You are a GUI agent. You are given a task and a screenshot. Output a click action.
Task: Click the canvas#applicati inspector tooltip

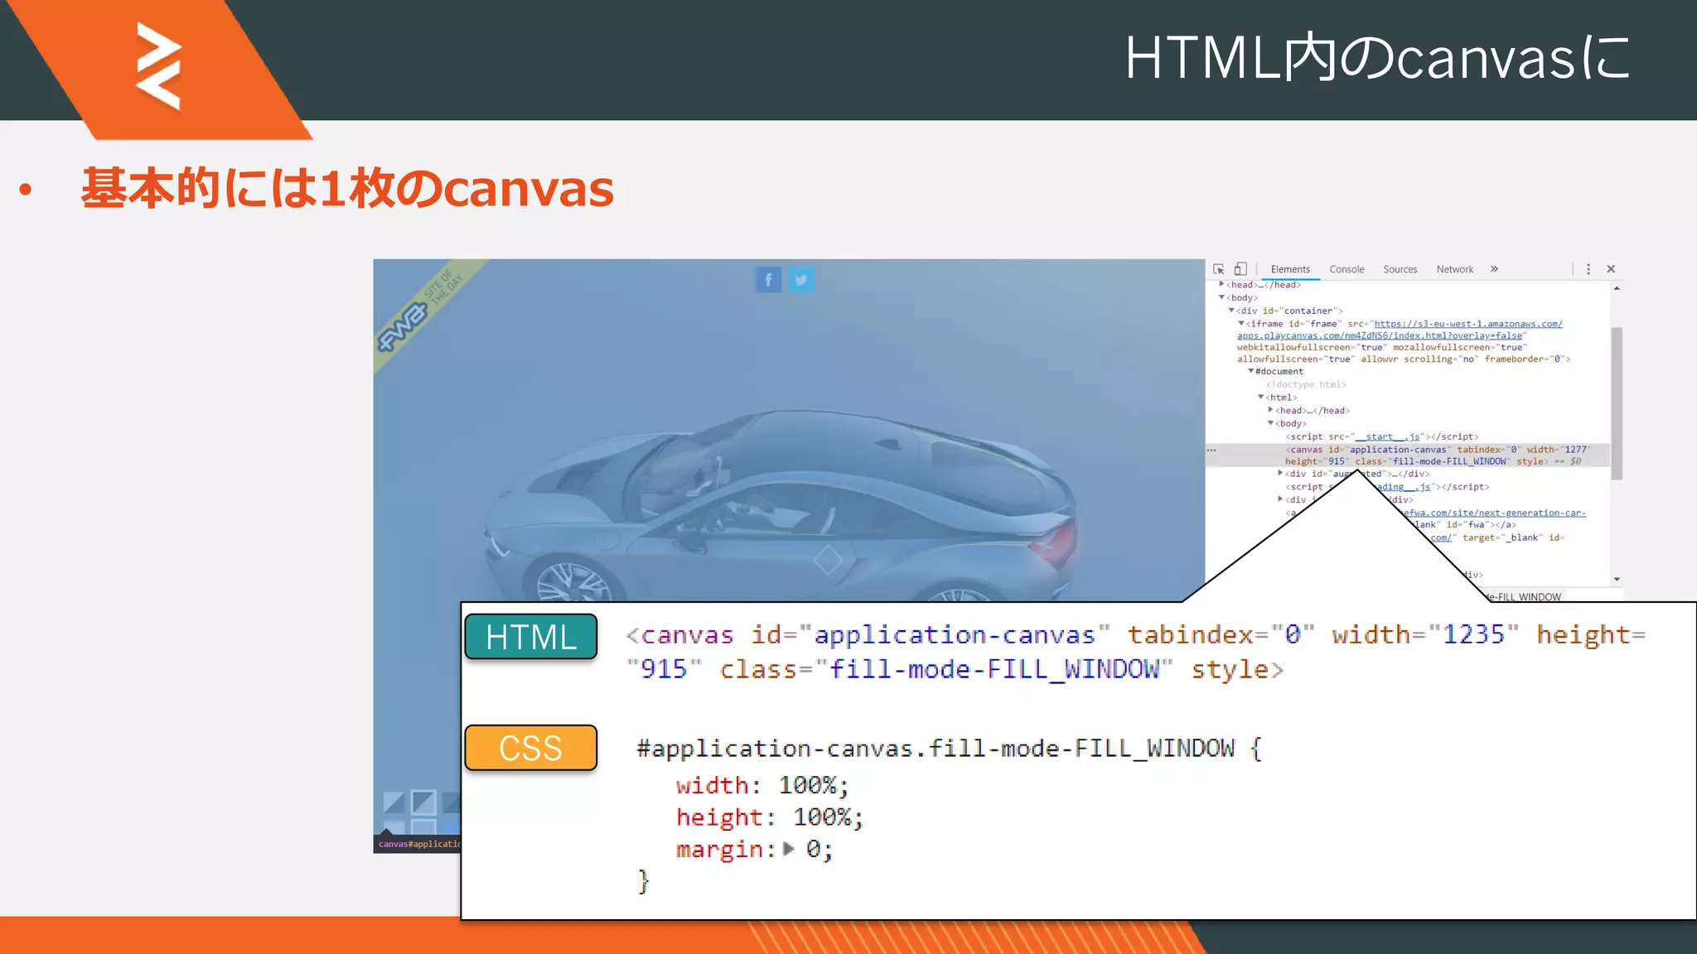coord(418,843)
